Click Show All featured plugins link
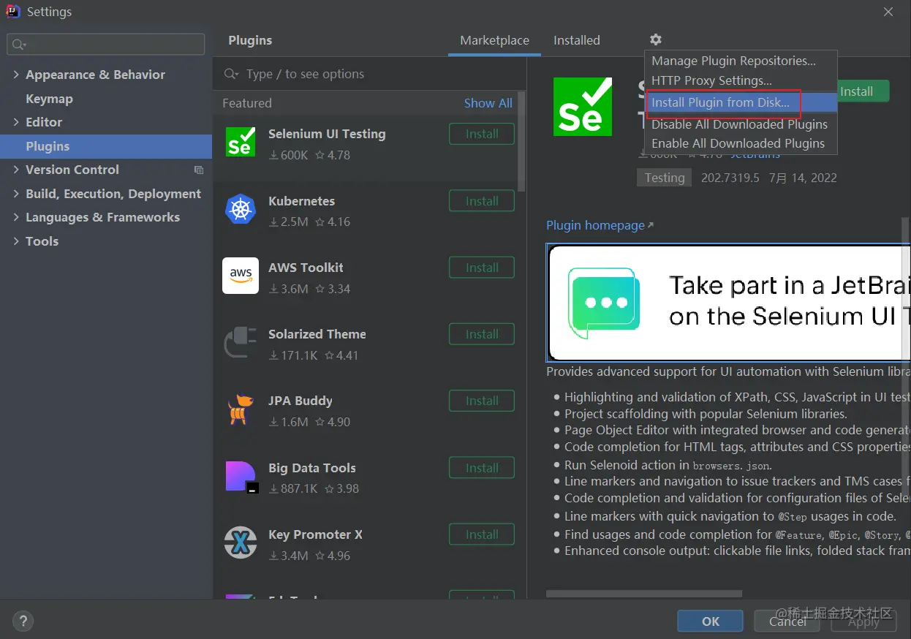Viewport: 911px width, 639px height. pyautogui.click(x=488, y=103)
